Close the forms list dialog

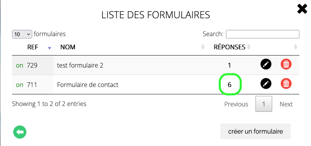(302, 9)
